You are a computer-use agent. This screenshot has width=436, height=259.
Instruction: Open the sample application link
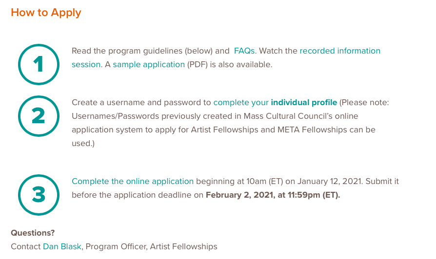point(149,64)
